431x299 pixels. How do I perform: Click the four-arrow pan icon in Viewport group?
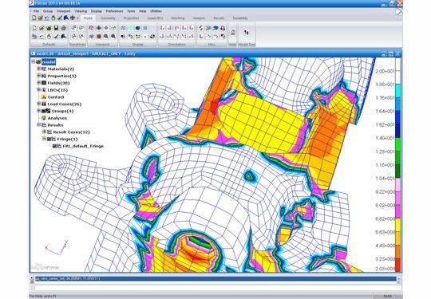(99, 28)
